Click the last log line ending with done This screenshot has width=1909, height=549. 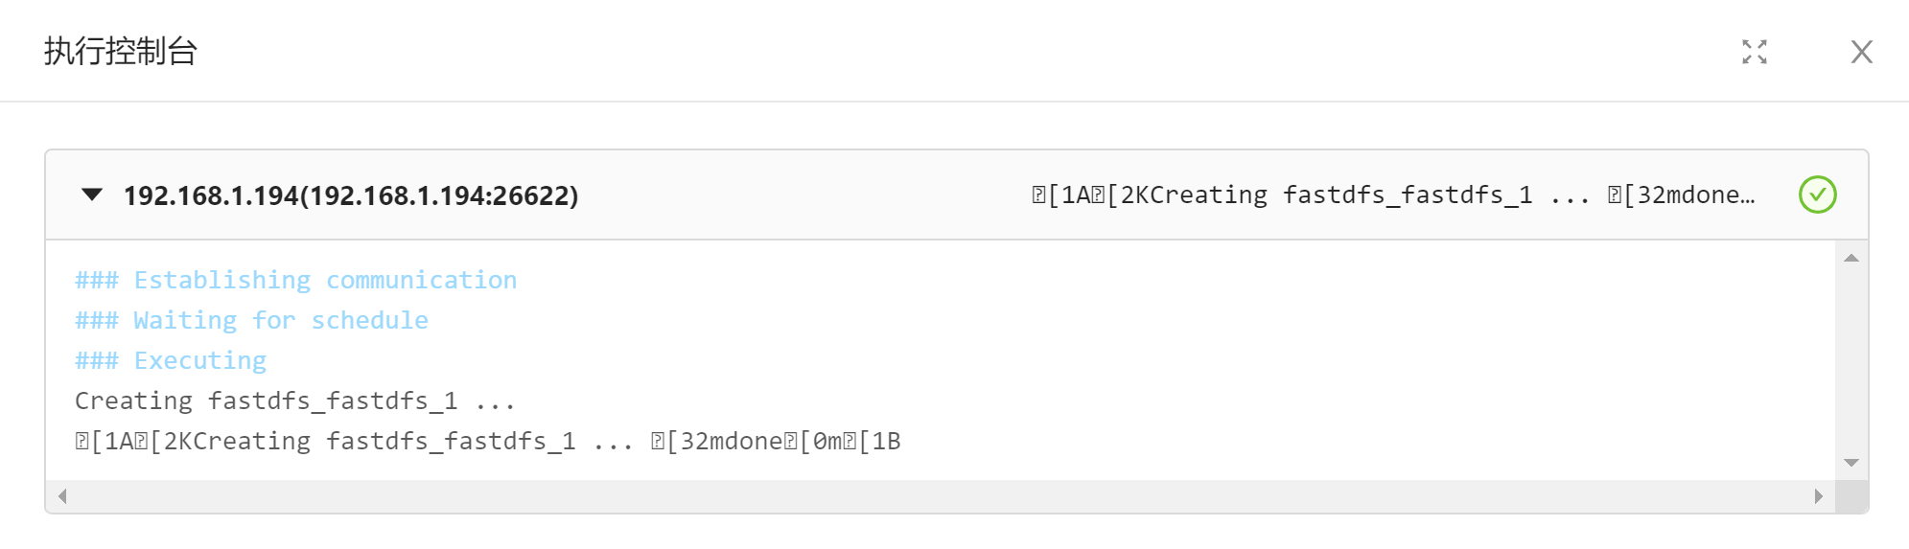point(488,441)
